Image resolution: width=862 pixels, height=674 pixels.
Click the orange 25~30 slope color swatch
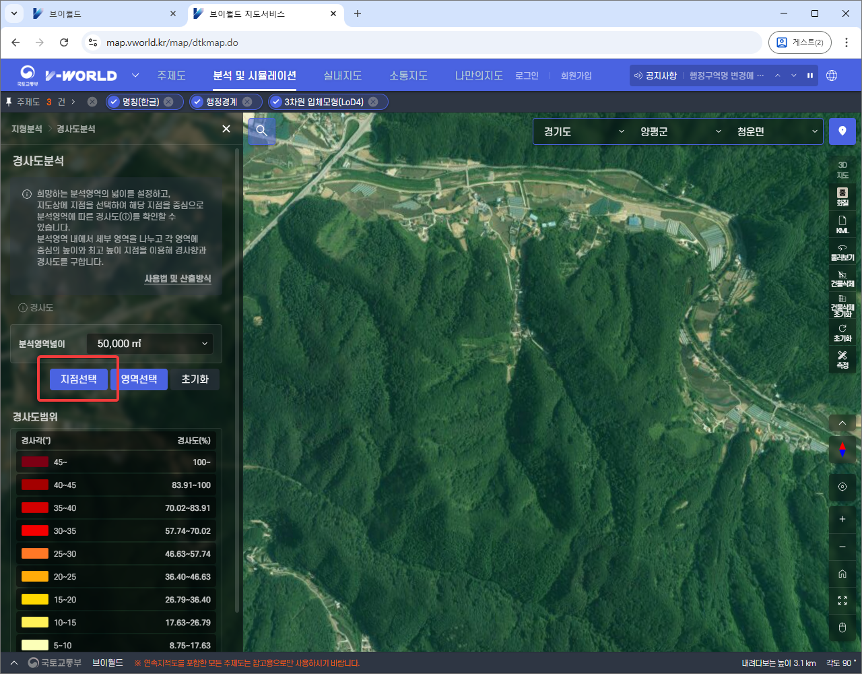tap(35, 553)
